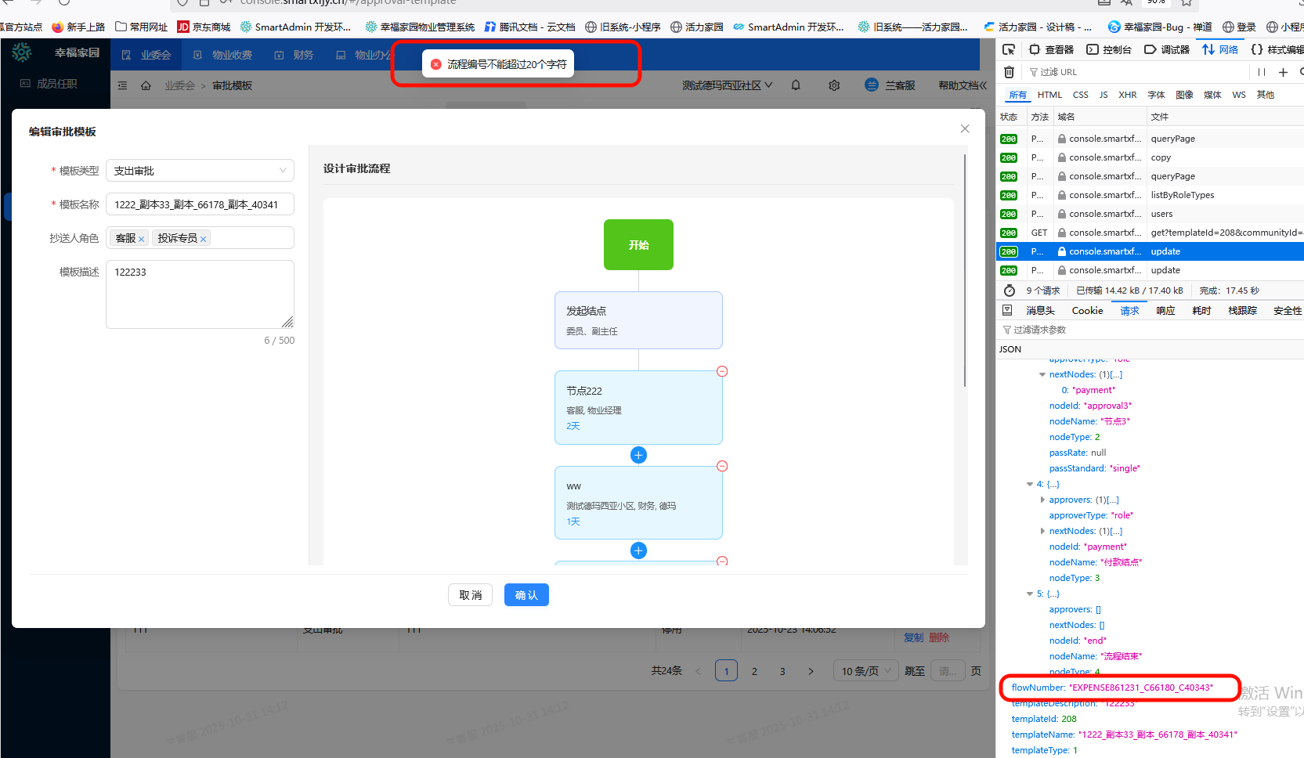Click the notification bell icon

click(796, 85)
